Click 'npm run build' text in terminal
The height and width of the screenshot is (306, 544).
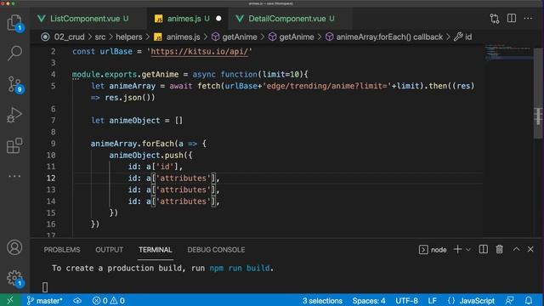pyautogui.click(x=240, y=269)
